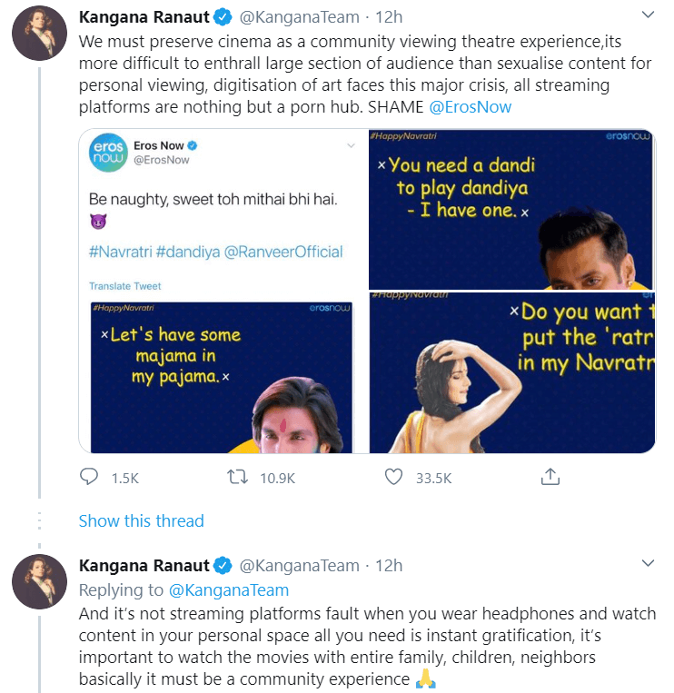Like the first tweet with heart icon
The width and height of the screenshot is (674, 693).
coord(393,477)
